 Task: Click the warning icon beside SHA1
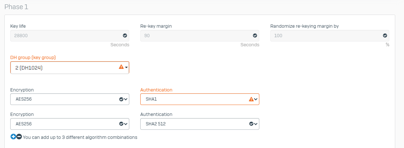point(251,99)
